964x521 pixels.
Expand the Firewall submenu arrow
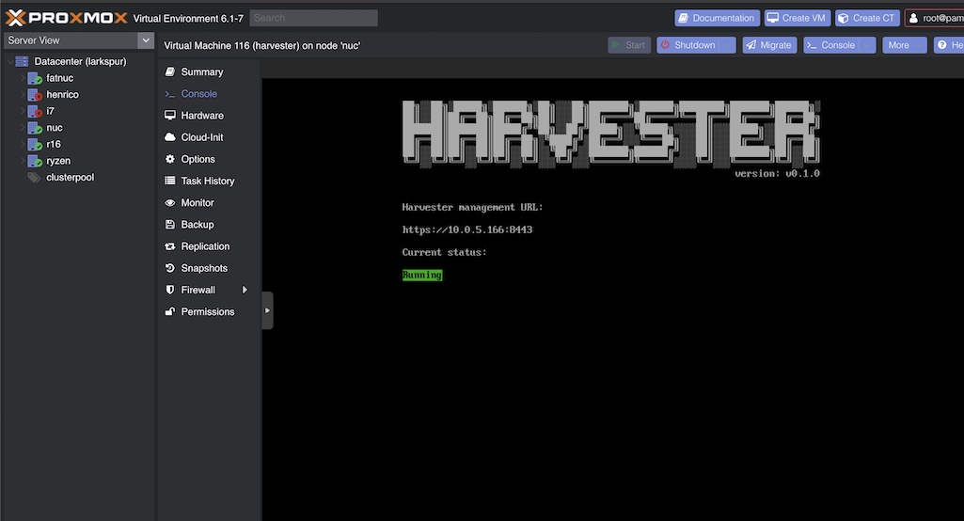(x=245, y=290)
